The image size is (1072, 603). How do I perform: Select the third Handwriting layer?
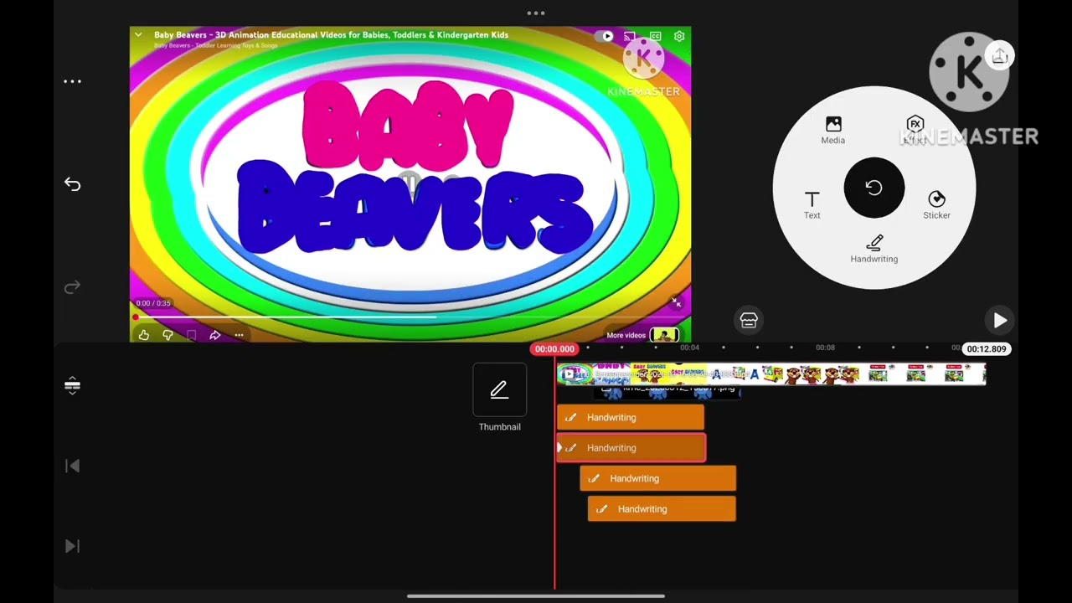point(658,478)
